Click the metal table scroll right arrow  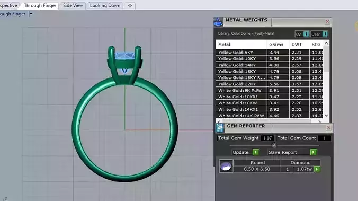tap(319, 121)
